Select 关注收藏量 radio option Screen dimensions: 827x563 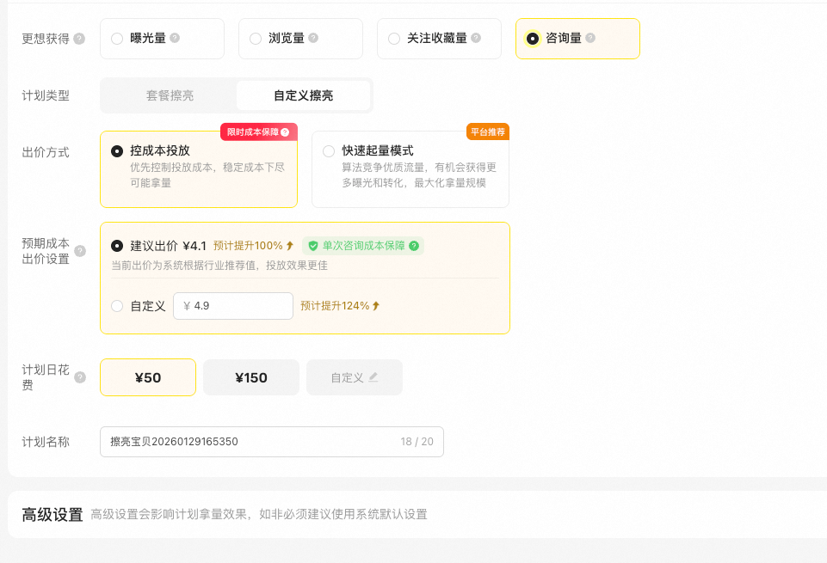[394, 39]
